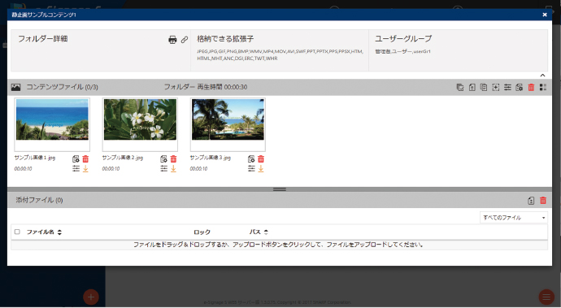Open slider settings for サンプル画像2.jpg
This screenshot has width=561, height=308.
tap(163, 168)
